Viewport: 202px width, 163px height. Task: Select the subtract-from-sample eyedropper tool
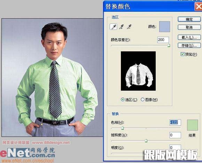129,27
